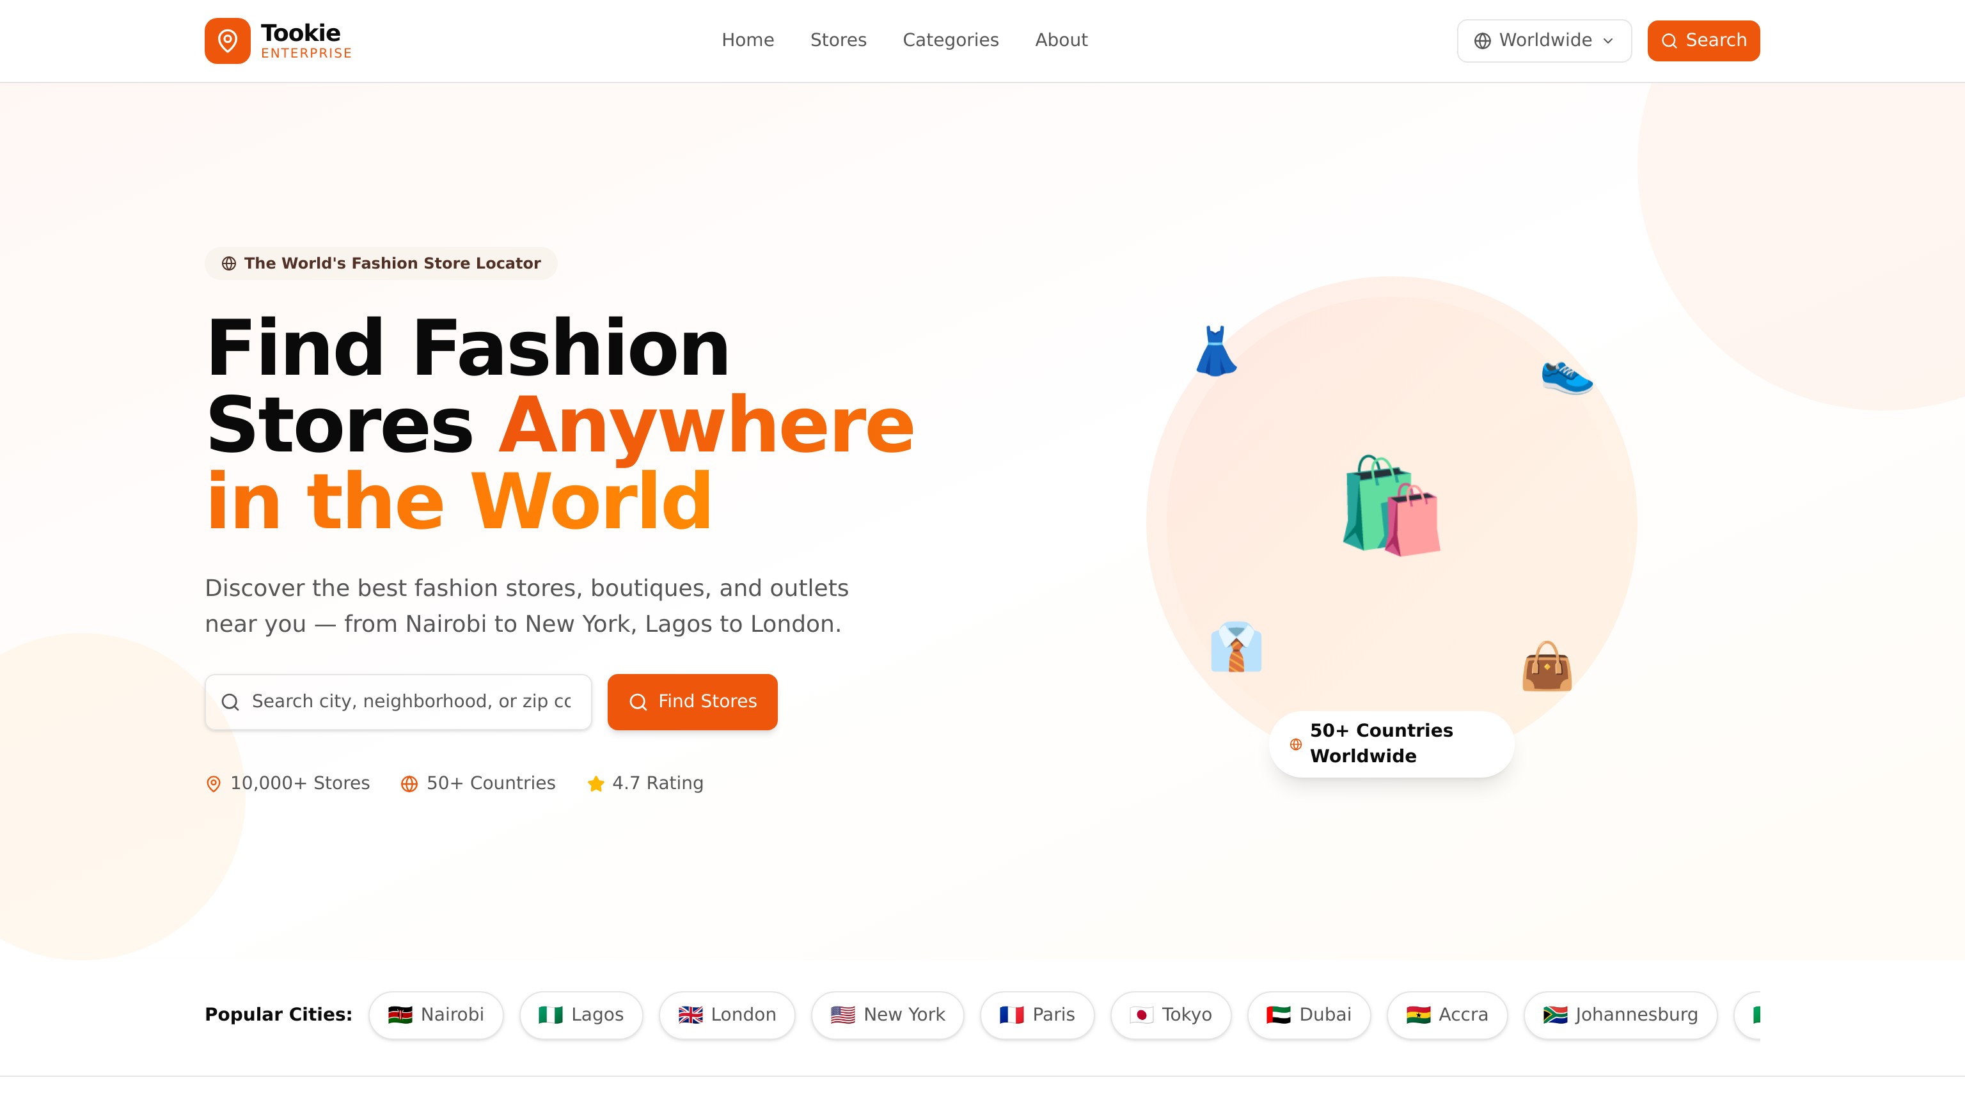Viewport: 1965px width, 1105px height.
Task: Go to the Stores nav item
Action: click(x=837, y=40)
